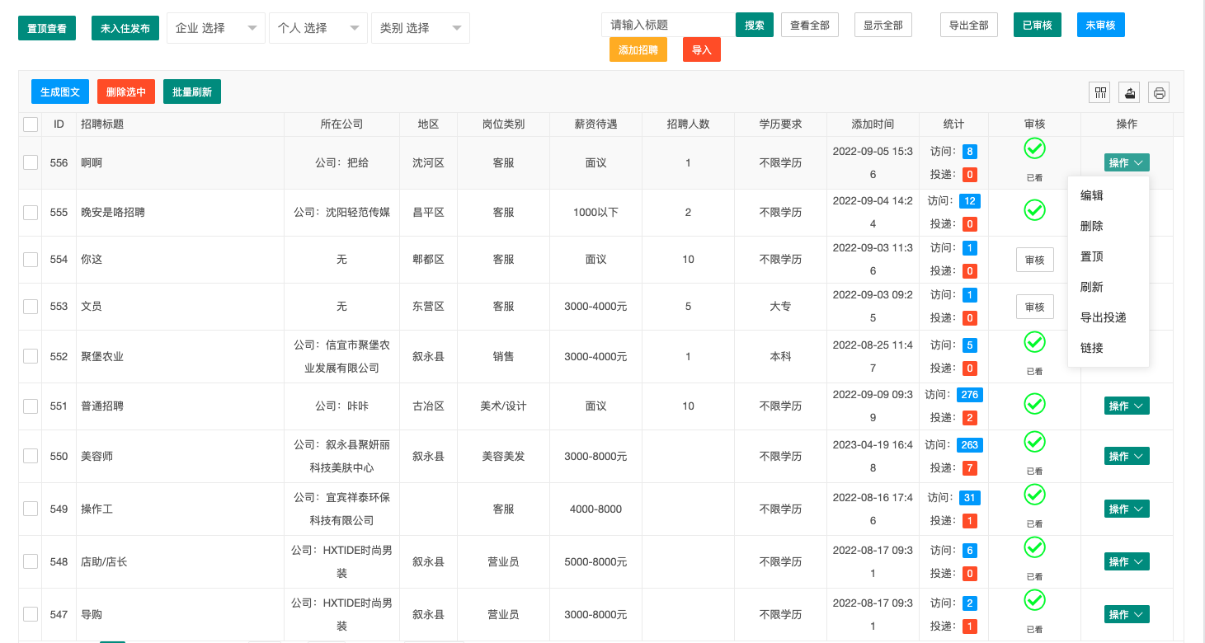Click the blue 生成图文 button

[x=60, y=92]
